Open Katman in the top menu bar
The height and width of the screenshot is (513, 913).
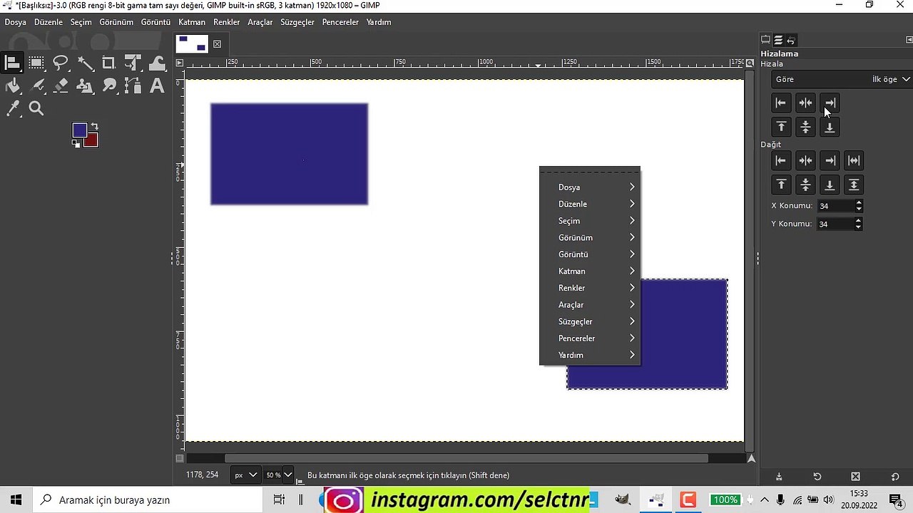(192, 22)
